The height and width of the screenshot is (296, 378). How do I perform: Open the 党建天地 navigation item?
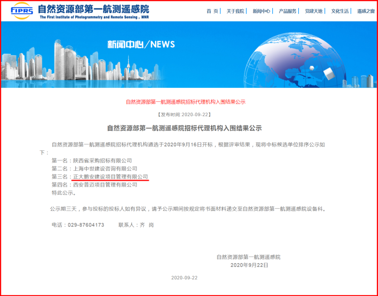[314, 11]
